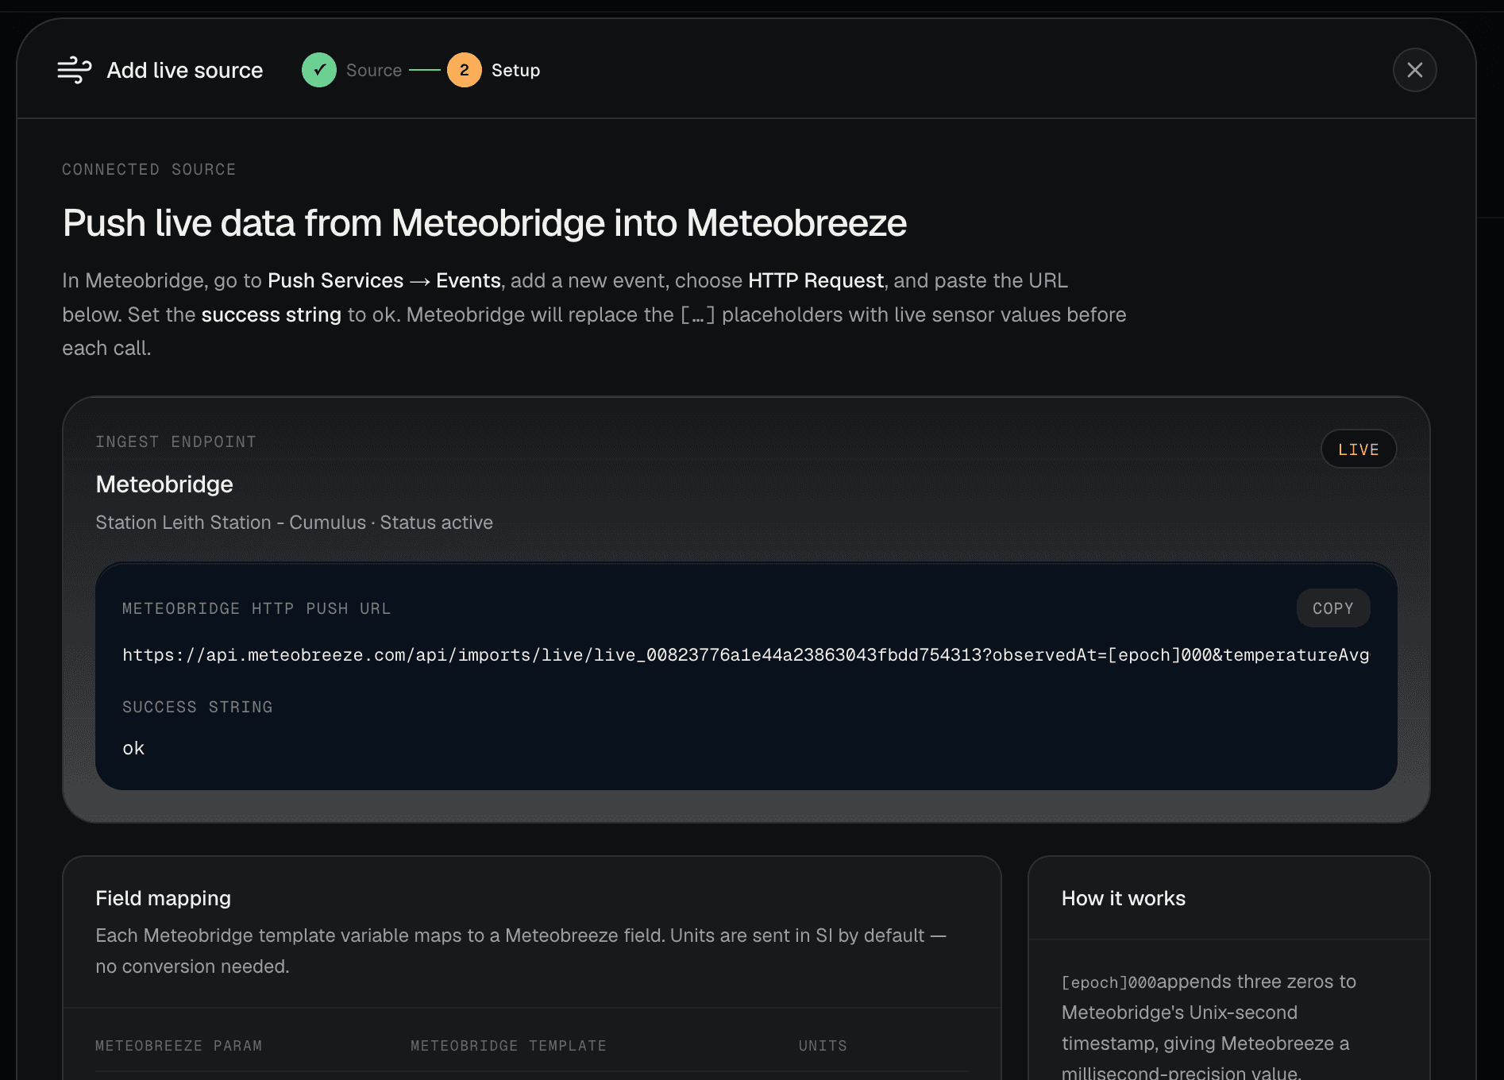Click the success string value ok
The height and width of the screenshot is (1080, 1504).
coord(133,748)
